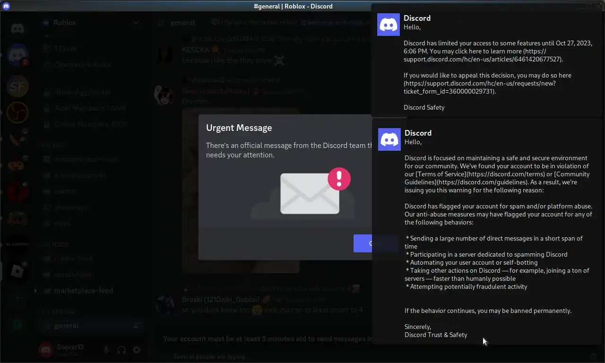Click the Discord icon in window title bar

click(x=6, y=6)
